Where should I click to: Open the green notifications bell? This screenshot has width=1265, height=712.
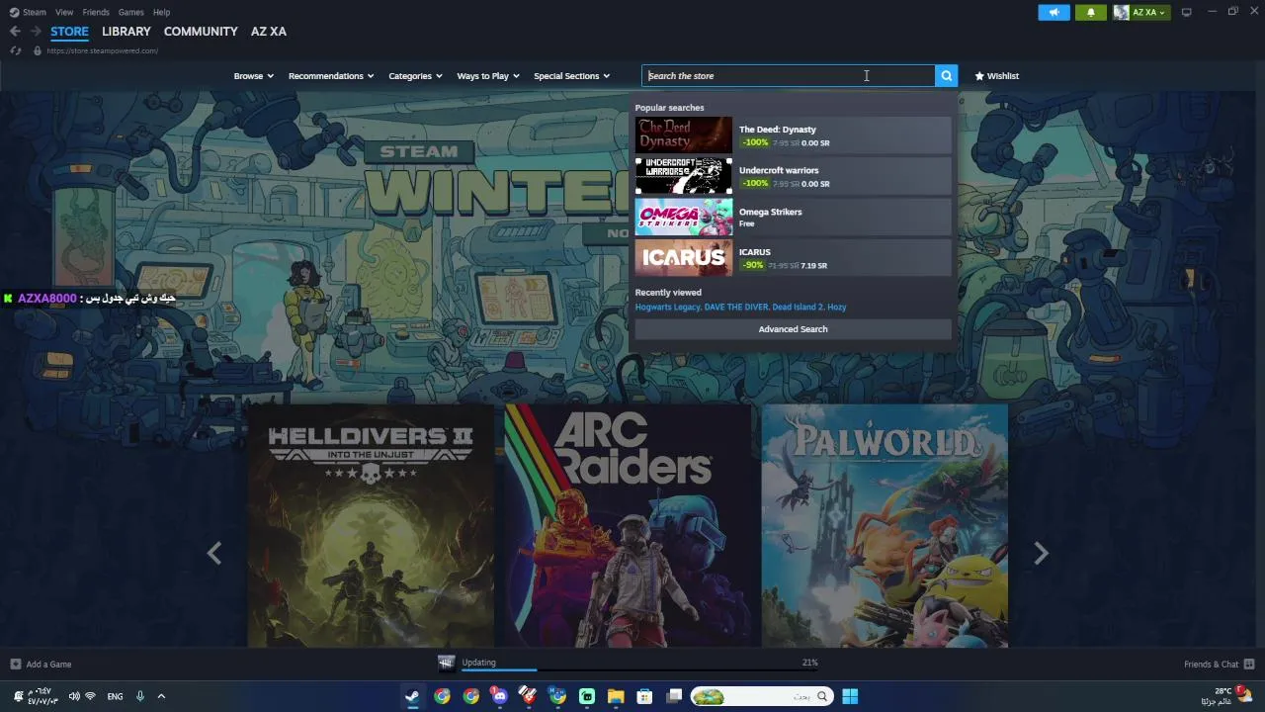pos(1091,12)
